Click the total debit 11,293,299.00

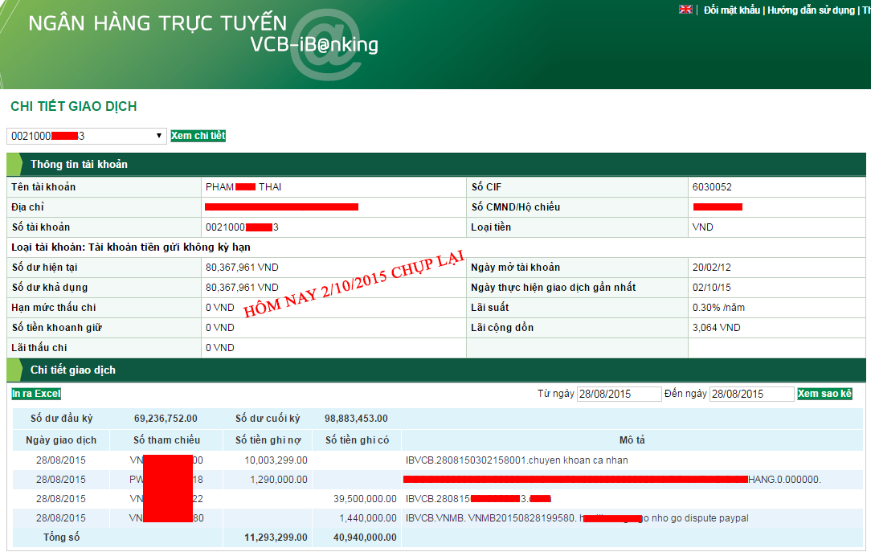pos(276,537)
